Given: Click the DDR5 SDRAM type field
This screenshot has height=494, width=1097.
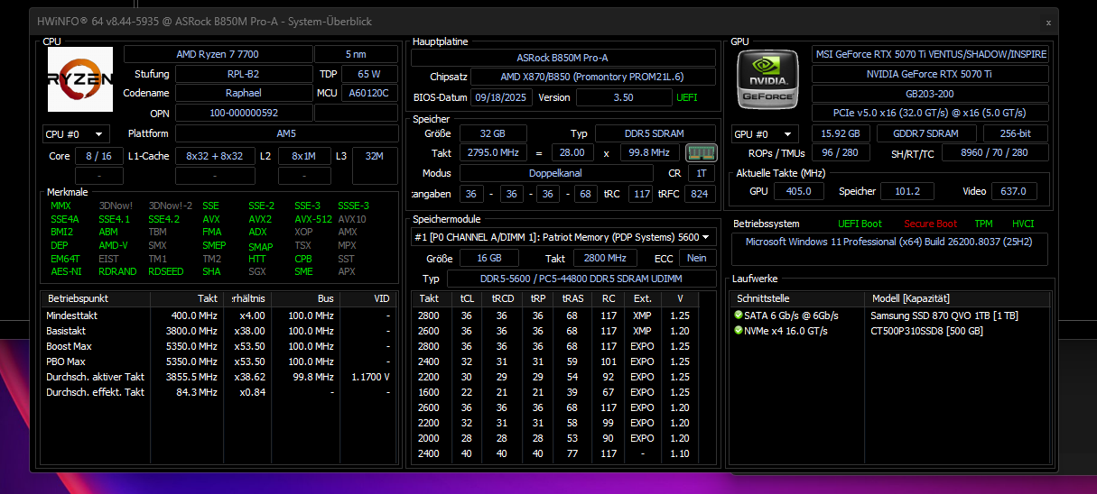Looking at the screenshot, I should coord(655,133).
